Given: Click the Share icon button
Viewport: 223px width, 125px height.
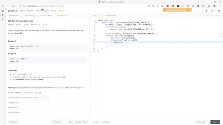Looking at the screenshot, I should coord(46,25).
